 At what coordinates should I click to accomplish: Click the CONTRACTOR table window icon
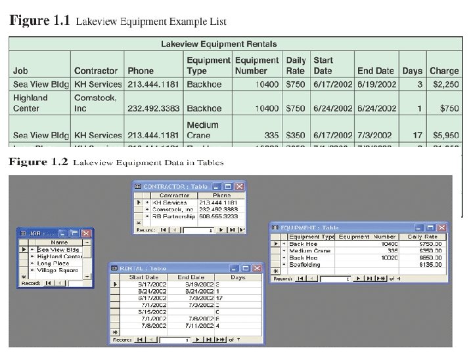coord(138,186)
